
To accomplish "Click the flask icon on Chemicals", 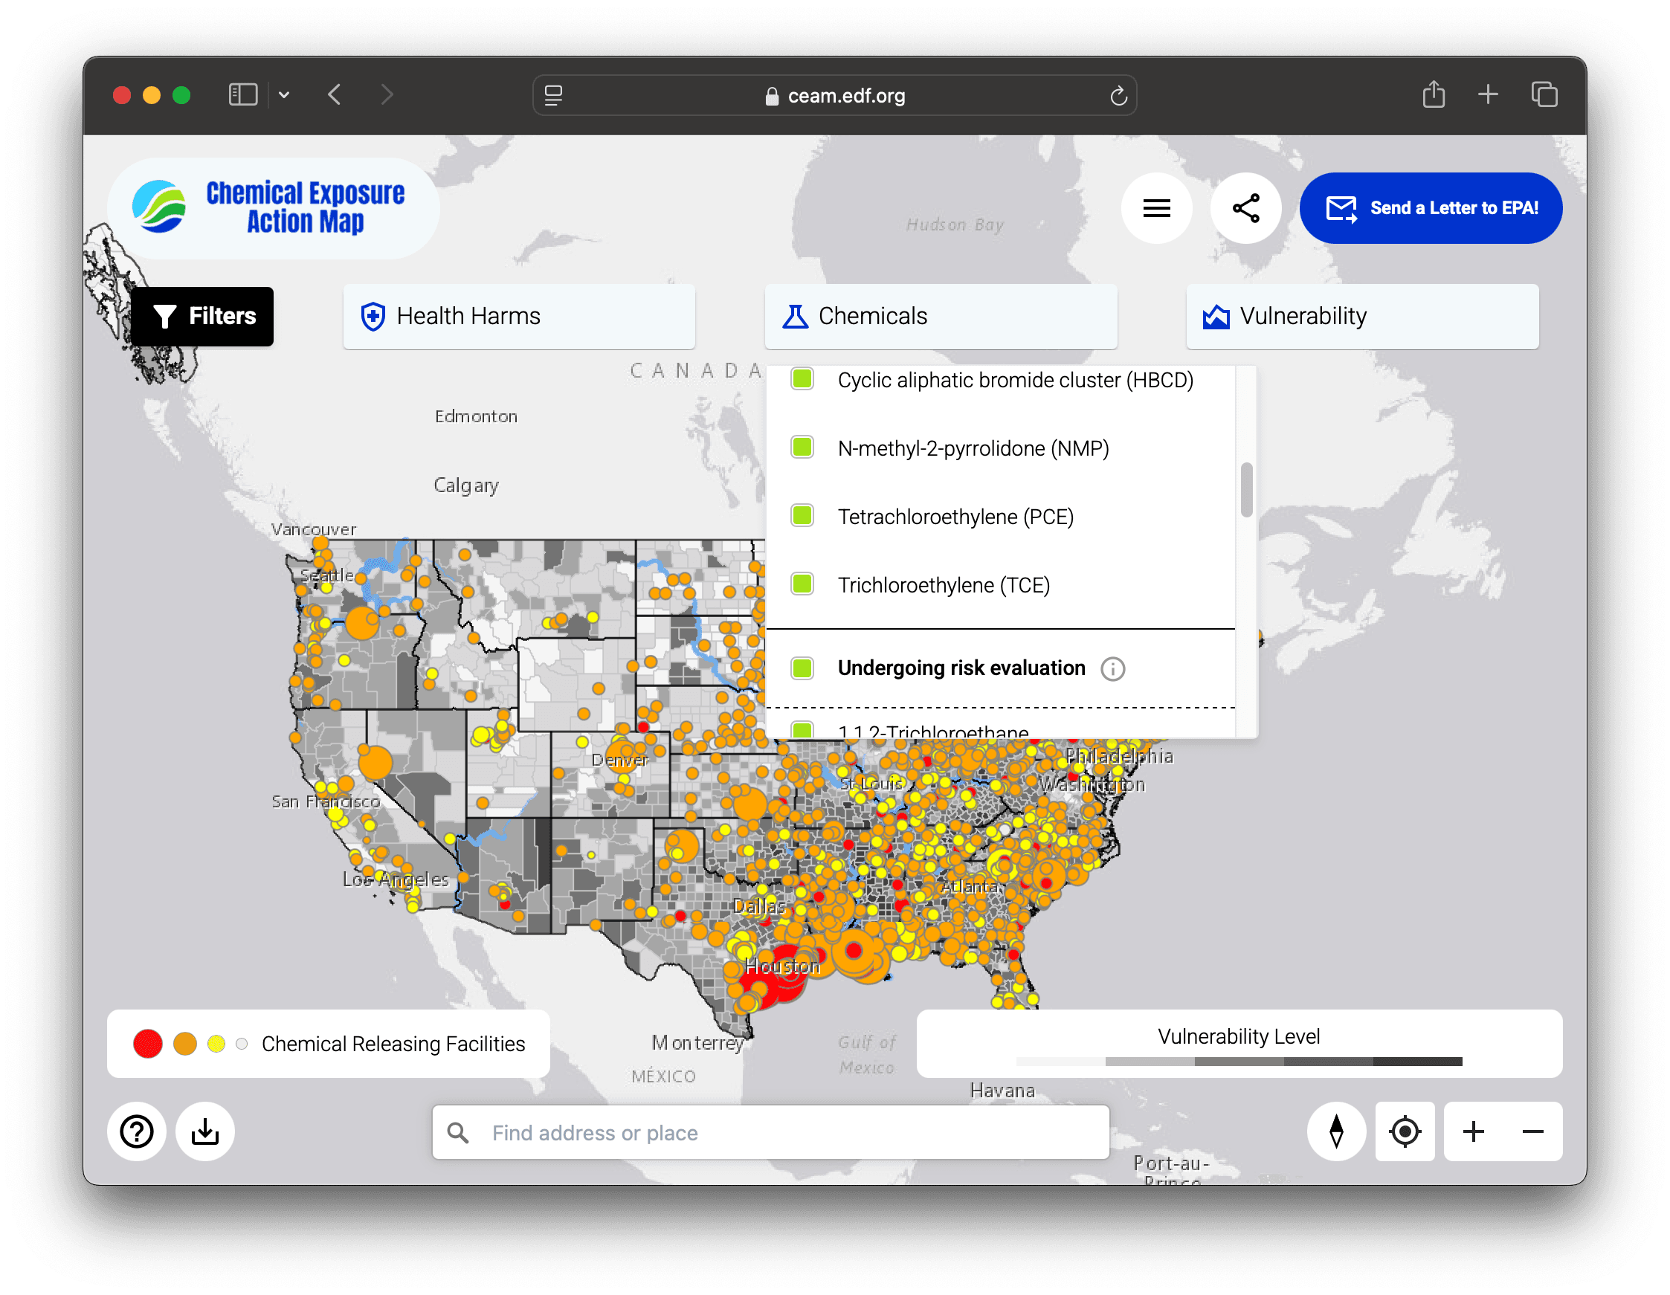I will coord(796,316).
